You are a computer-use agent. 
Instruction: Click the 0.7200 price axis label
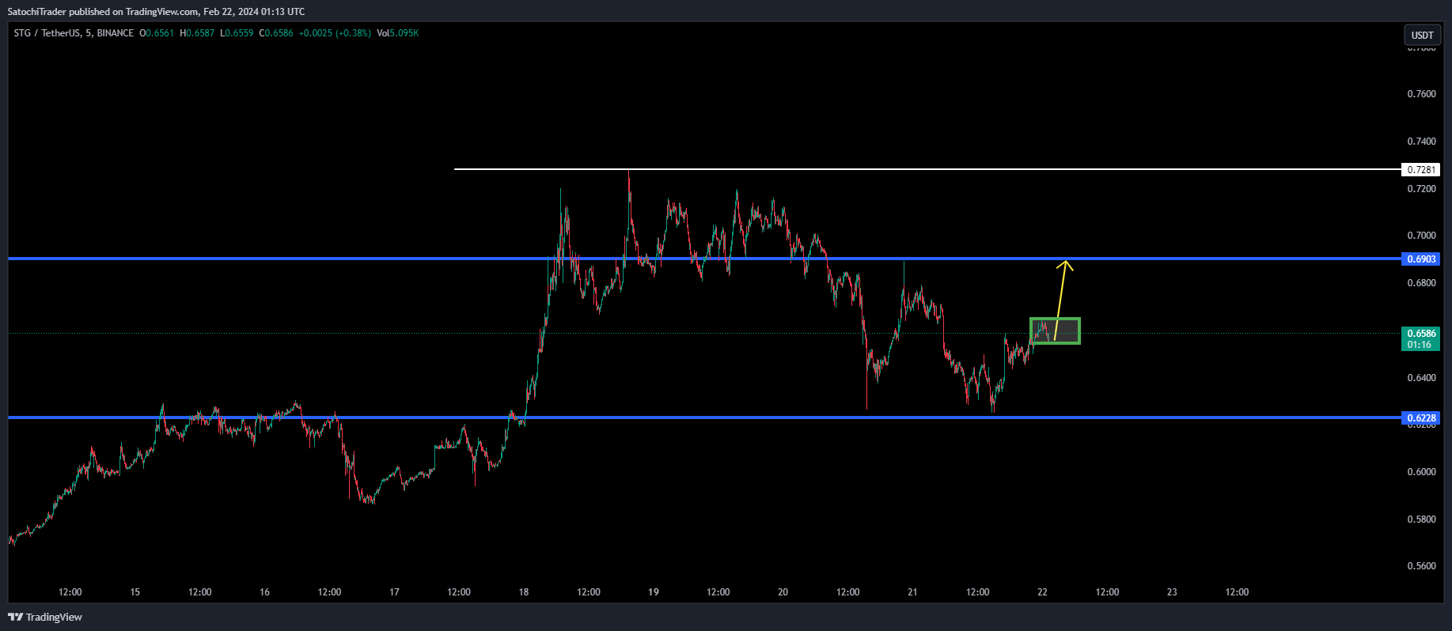[1421, 189]
